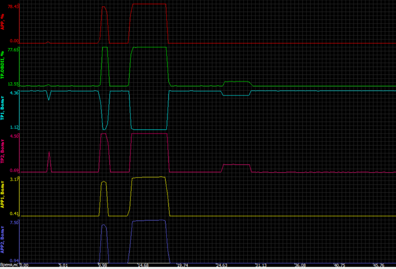Select the 7.50 value on APP2 axis

point(14,223)
